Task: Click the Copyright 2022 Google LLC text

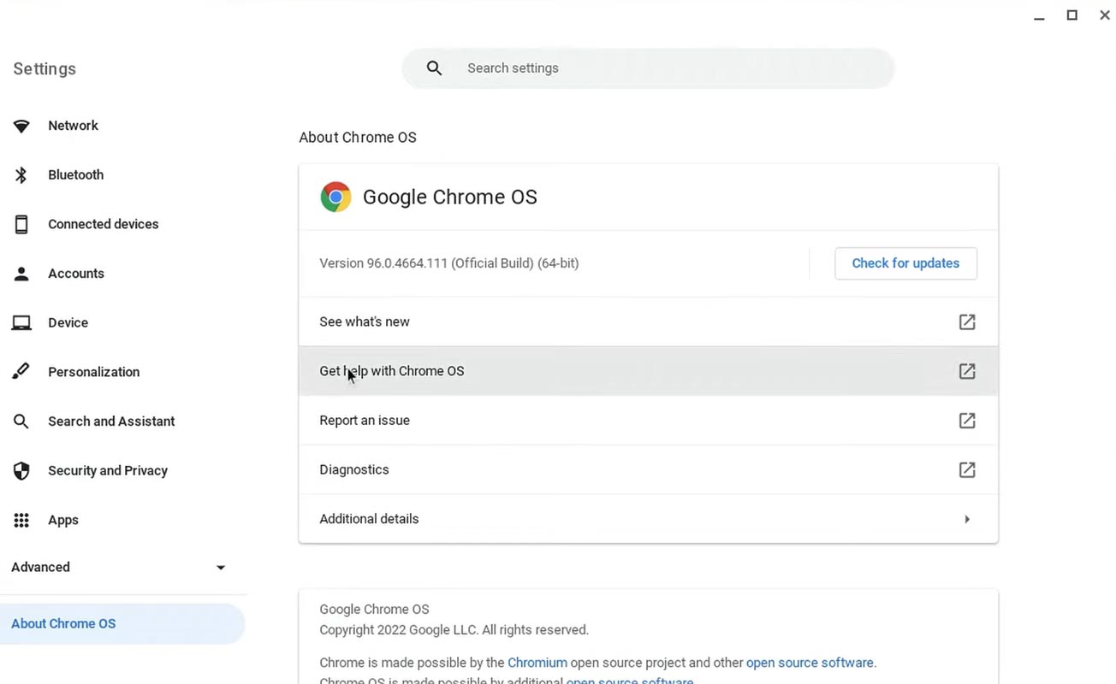Action: 454,630
